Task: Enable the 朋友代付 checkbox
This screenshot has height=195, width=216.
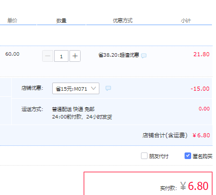Action: point(144,156)
